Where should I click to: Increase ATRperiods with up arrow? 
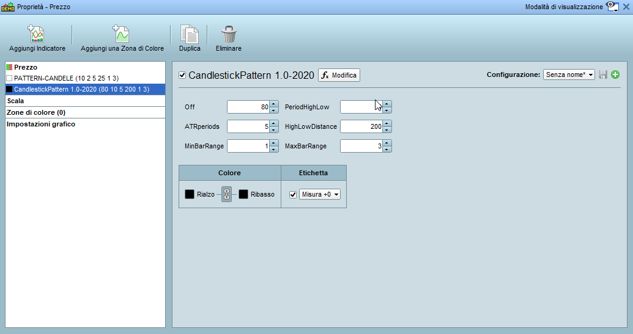coord(274,123)
